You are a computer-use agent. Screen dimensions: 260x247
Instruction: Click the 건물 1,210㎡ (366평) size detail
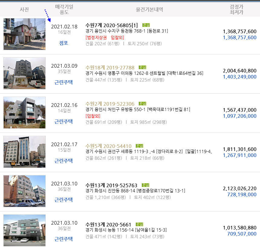pos(106,197)
